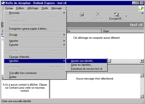Click the horizontal scrollbar right arrow
Screen dimensions: 145x104
pyautogui.click(x=142, y=61)
